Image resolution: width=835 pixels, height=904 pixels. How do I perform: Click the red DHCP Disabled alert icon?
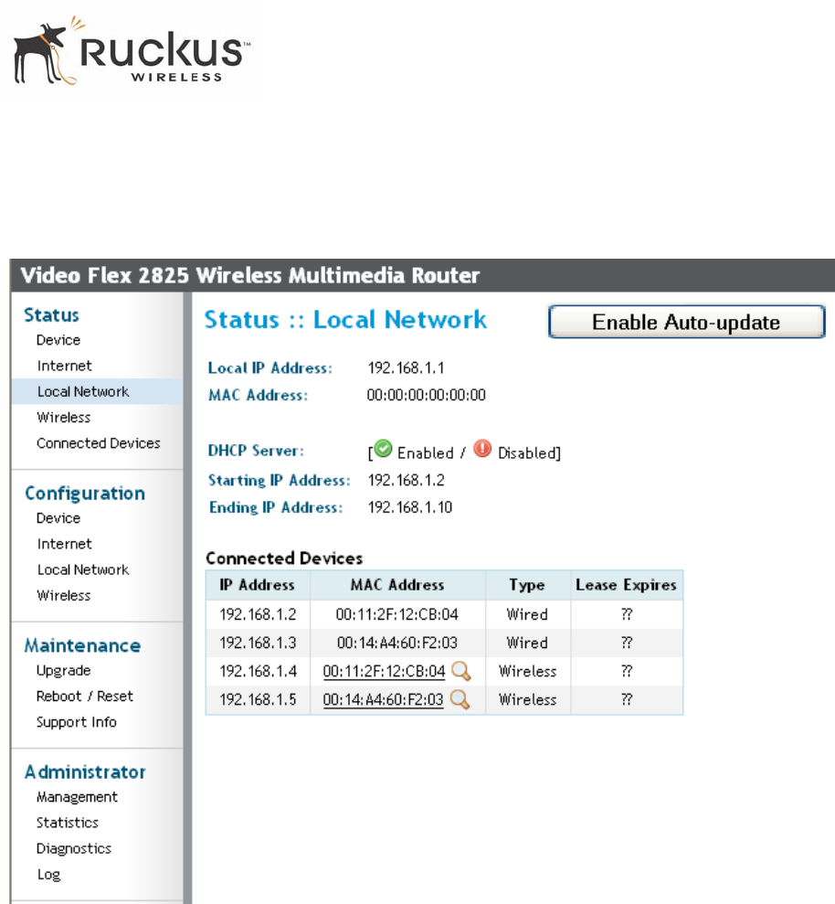(482, 449)
